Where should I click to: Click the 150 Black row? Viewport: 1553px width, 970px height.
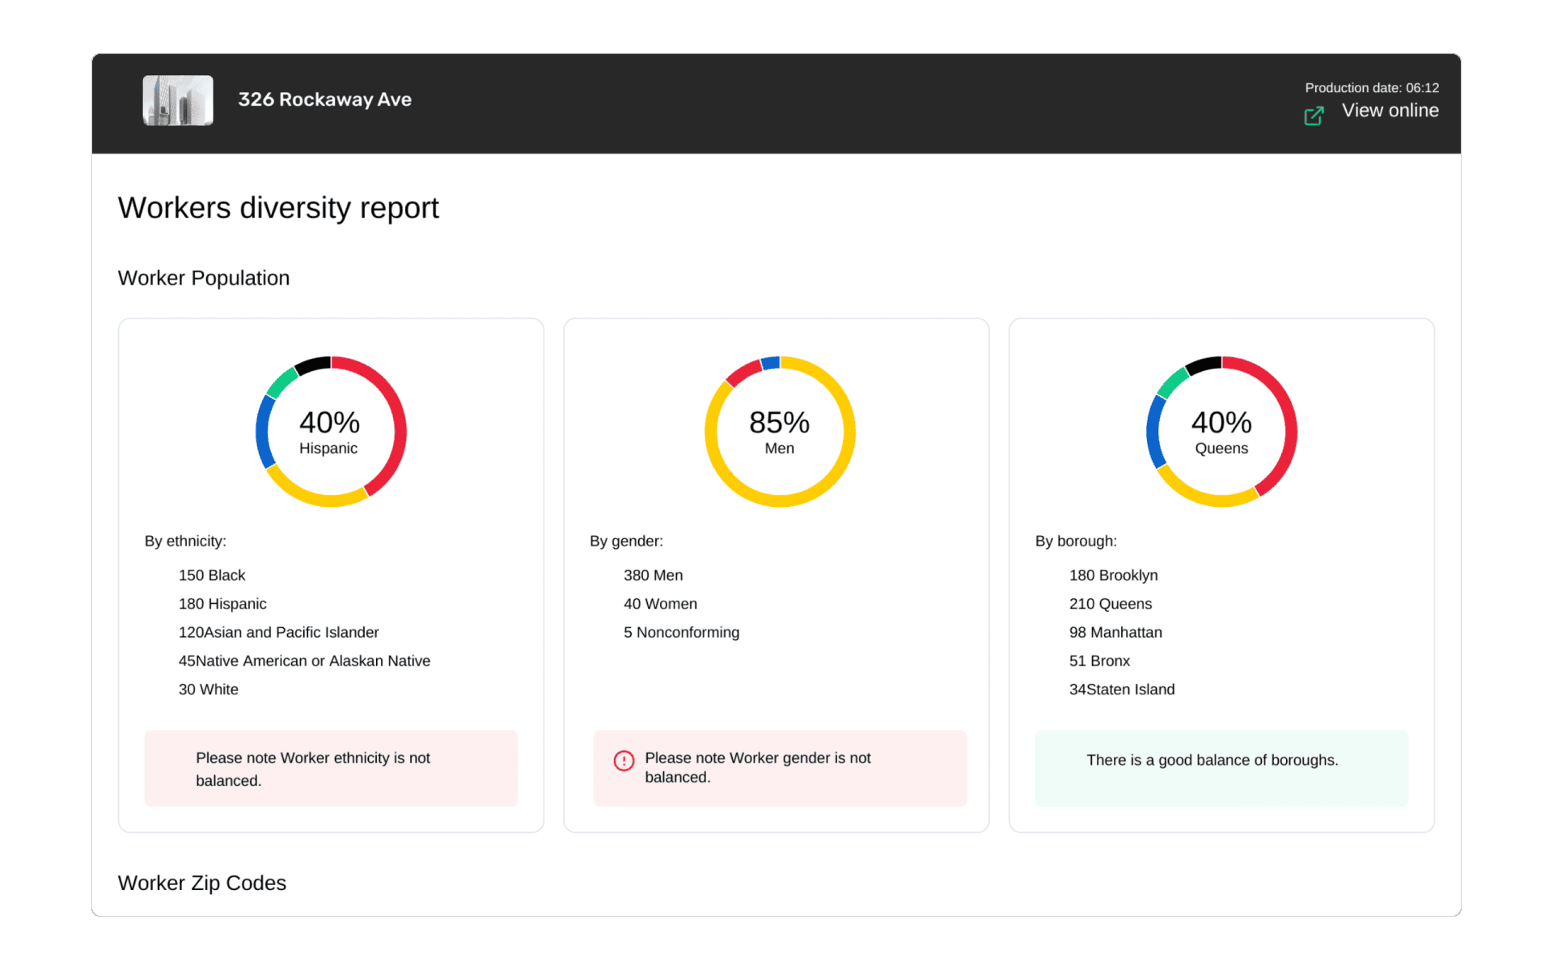tap(212, 575)
